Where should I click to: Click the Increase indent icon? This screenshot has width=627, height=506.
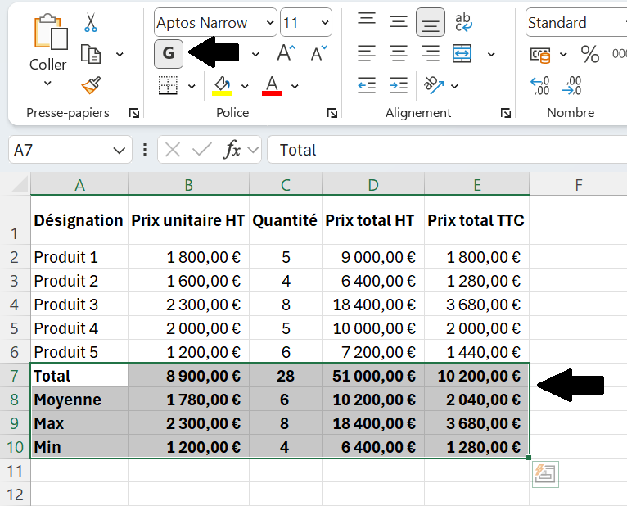click(399, 85)
